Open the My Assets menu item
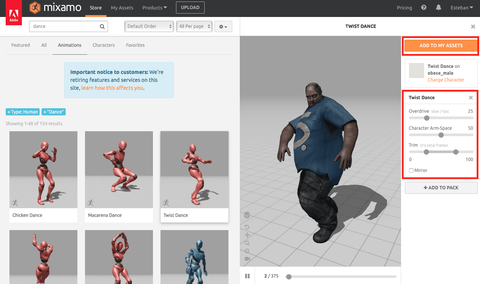The width and height of the screenshot is (480, 284). [x=122, y=7]
